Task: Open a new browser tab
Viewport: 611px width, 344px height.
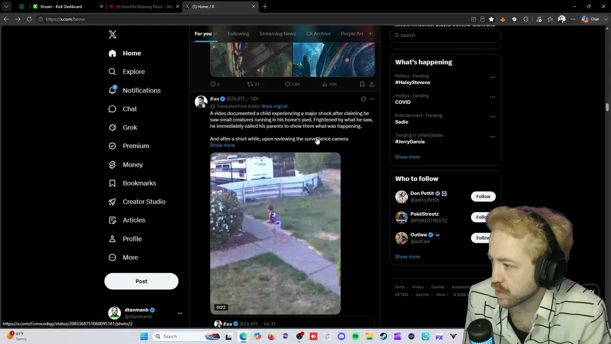Action: [x=265, y=7]
